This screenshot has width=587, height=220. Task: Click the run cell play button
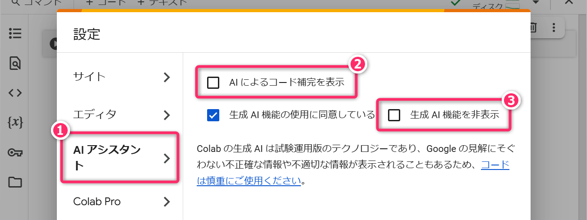(x=54, y=44)
